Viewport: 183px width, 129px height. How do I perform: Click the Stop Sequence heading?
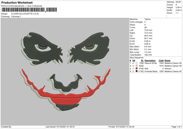point(137,58)
